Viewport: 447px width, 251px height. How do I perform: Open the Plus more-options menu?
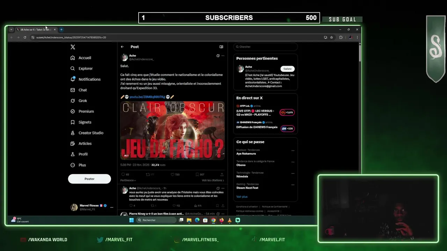(78, 165)
